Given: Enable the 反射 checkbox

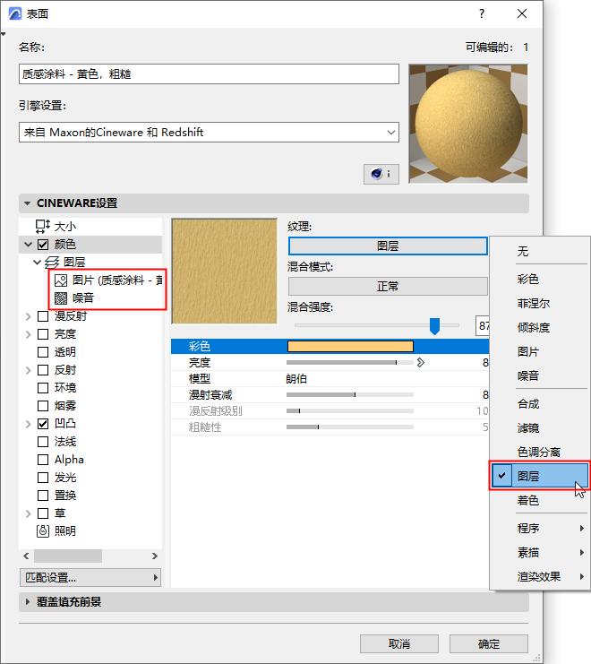Looking at the screenshot, I should tap(43, 370).
